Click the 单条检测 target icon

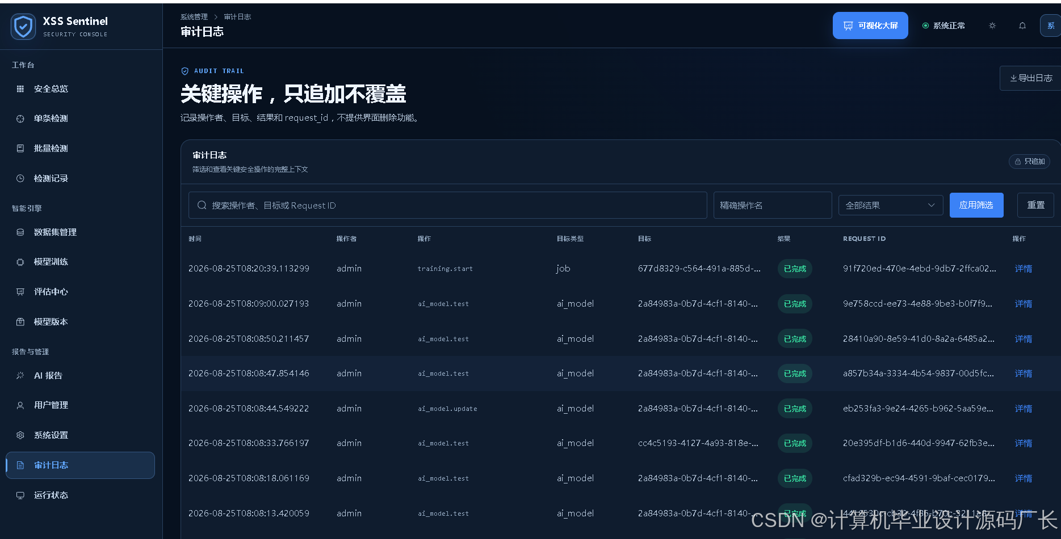pos(20,118)
